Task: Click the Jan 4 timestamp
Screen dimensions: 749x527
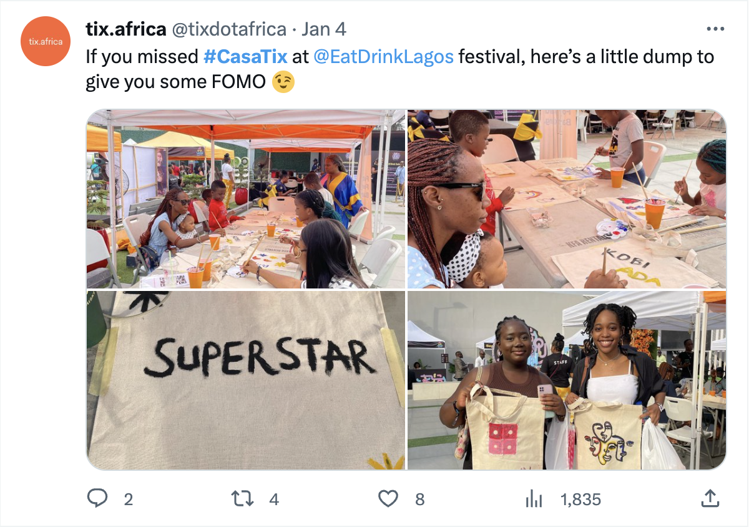Action: (324, 29)
